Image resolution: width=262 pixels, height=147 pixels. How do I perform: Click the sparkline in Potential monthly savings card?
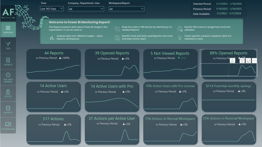point(228,100)
